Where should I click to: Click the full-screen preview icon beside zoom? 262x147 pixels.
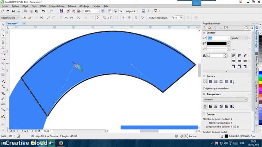pos(103,11)
